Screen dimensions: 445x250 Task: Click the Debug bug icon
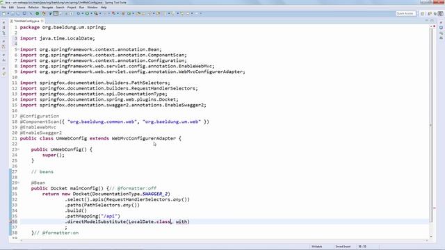[x=79, y=14]
